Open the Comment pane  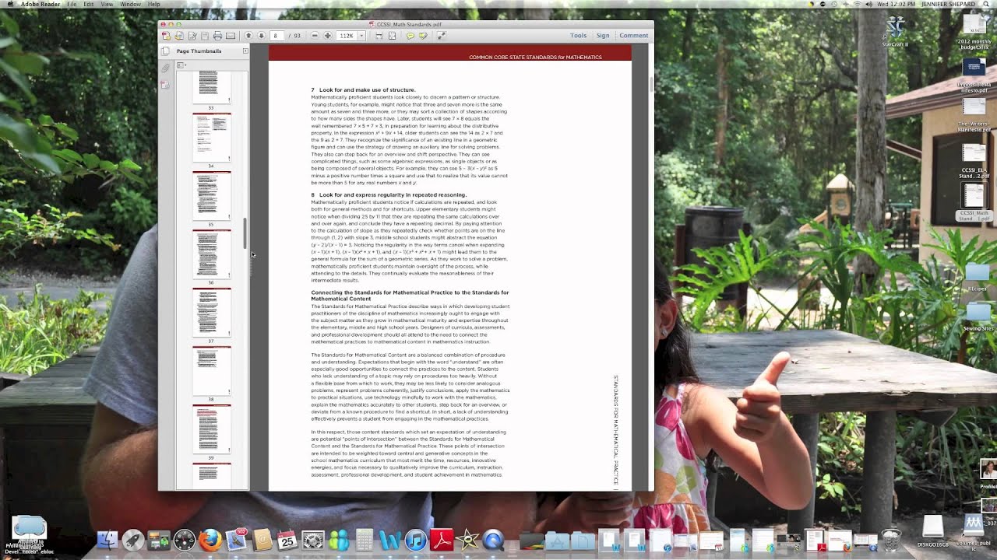[x=633, y=36]
